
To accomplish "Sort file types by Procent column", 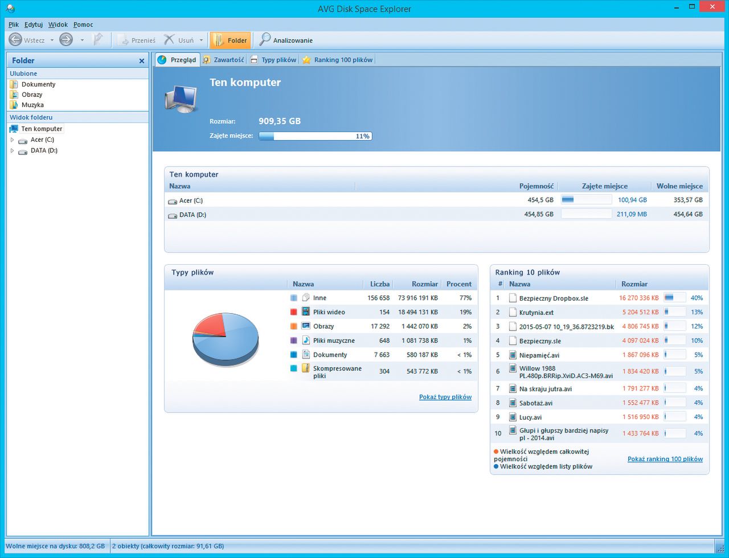I will (459, 284).
